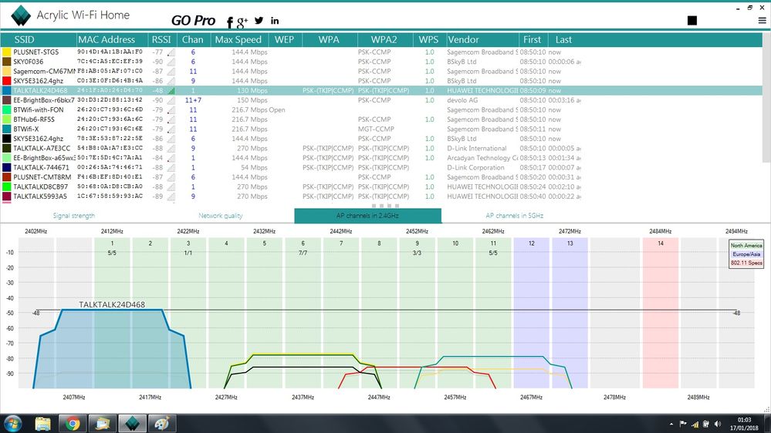
Task: Open AP channels in 5GHz tab
Action: 514,216
